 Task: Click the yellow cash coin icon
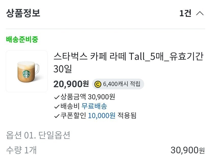pos(98,84)
